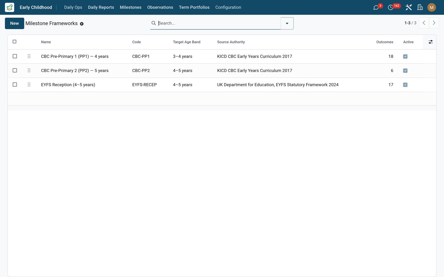
Task: Toggle Active checkbox for CBC-PP1
Action: coord(405,57)
